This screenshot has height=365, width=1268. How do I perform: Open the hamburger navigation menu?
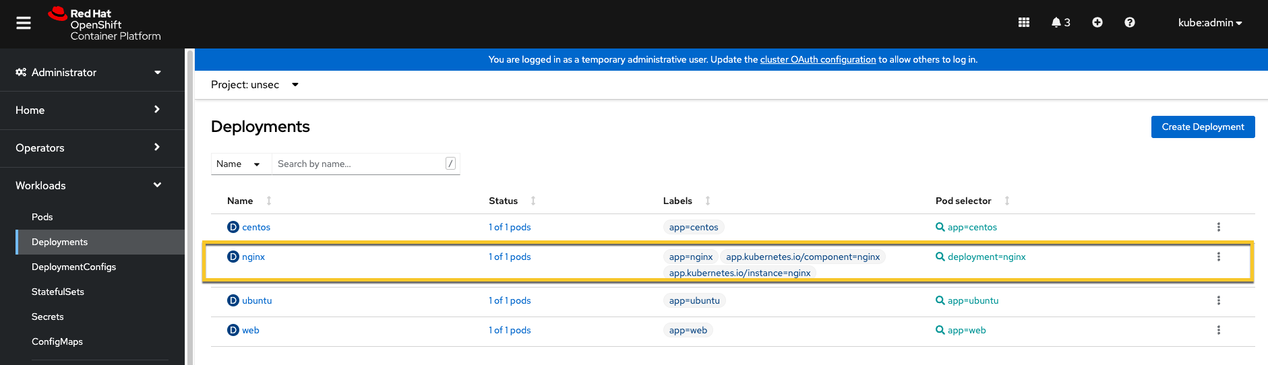[24, 23]
